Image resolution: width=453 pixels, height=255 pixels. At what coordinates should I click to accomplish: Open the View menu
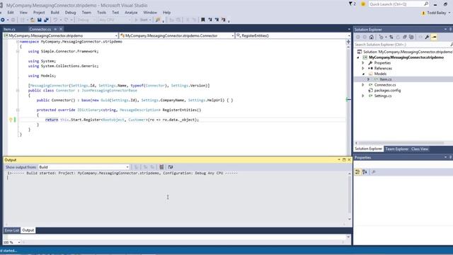point(23,13)
